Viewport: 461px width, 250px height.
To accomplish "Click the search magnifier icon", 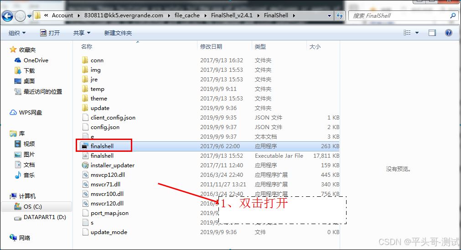I will [453, 16].
